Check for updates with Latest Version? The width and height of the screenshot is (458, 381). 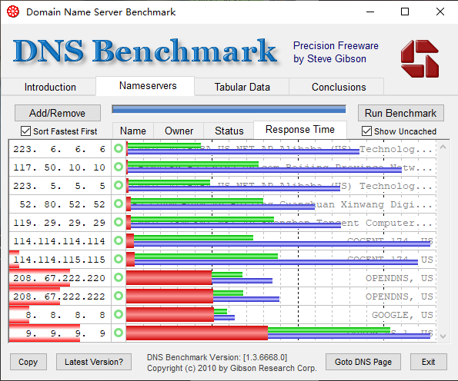pyautogui.click(x=94, y=362)
